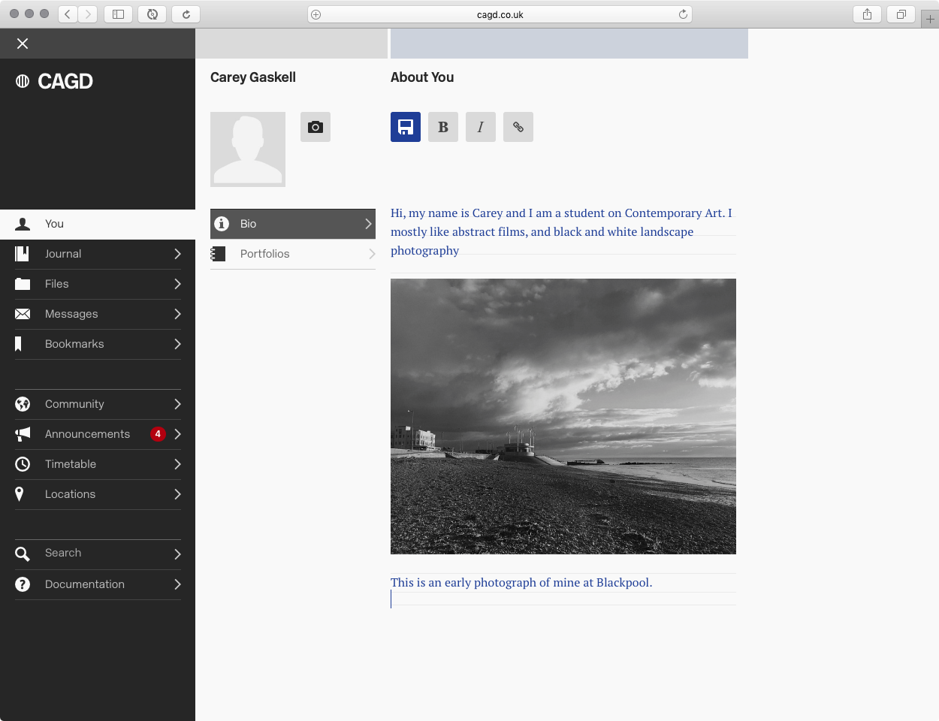Image resolution: width=939 pixels, height=721 pixels.
Task: Click the Bio row chevron
Action: [x=368, y=224]
